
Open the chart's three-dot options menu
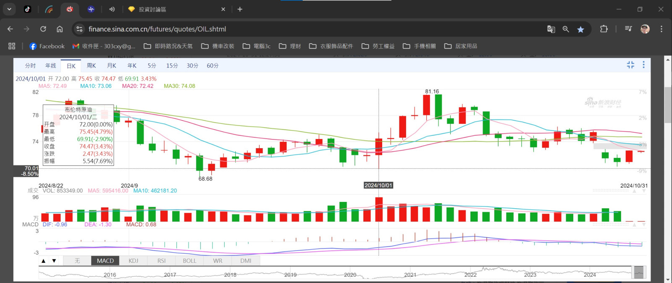(643, 65)
